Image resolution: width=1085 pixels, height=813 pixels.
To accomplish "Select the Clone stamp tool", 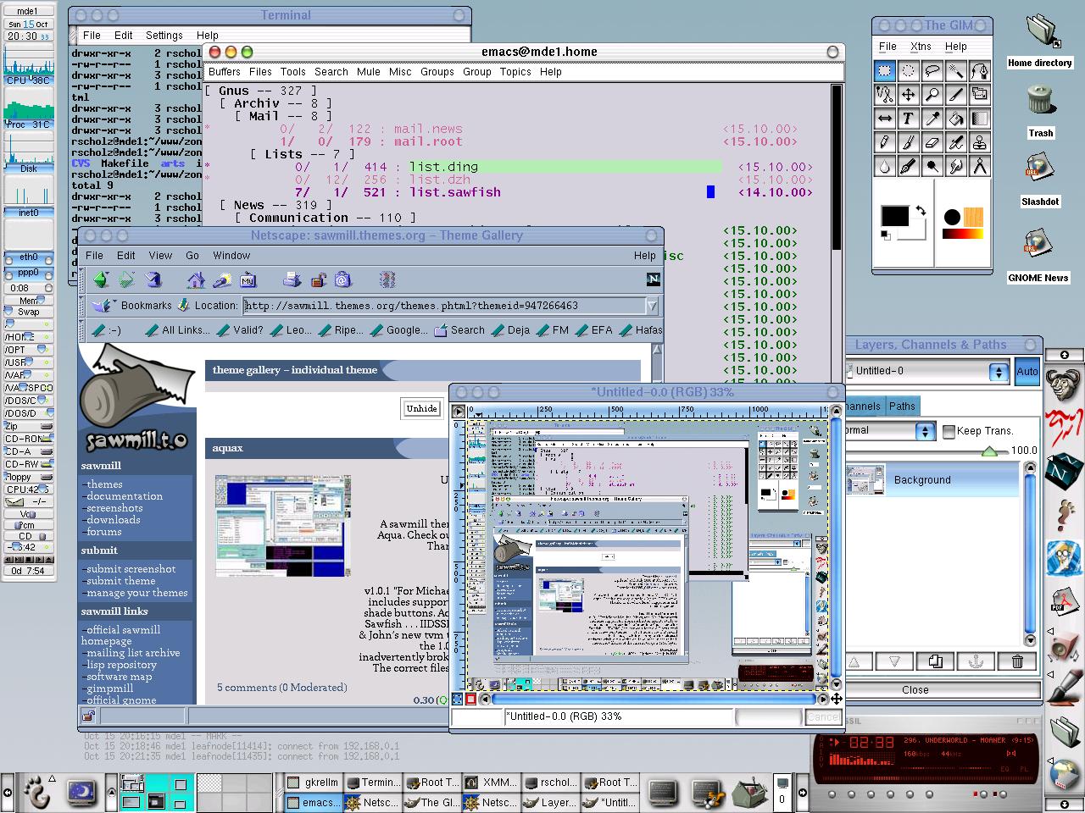I will pos(979,142).
